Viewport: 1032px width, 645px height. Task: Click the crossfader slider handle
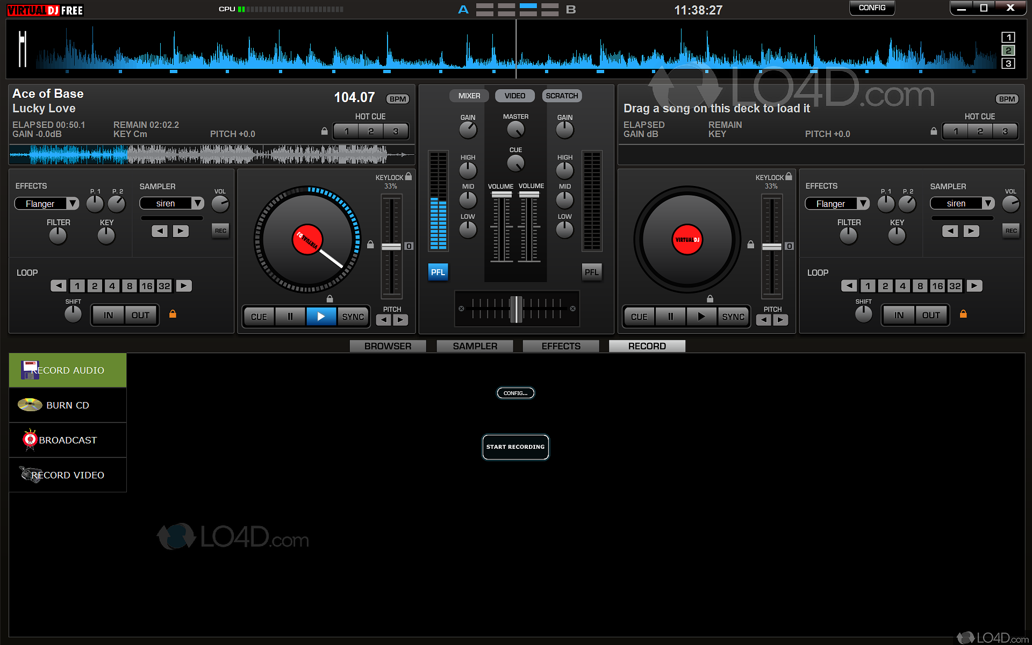(516, 309)
